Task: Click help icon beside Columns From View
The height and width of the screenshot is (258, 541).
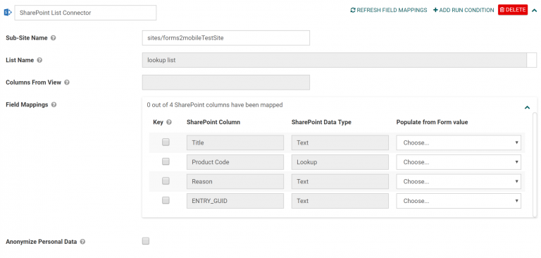Action: pyautogui.click(x=67, y=82)
